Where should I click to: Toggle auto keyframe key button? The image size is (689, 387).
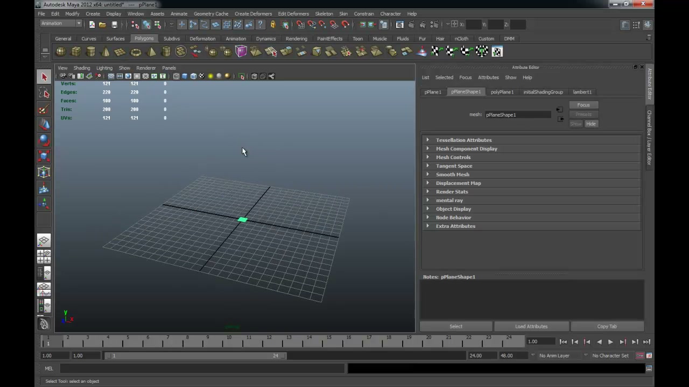640,355
